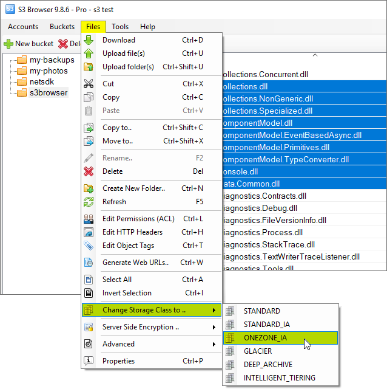387x389 pixels.
Task: Click the Select All document icon
Action: coord(89,280)
